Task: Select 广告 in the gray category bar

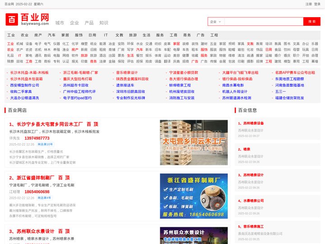Action: point(200,35)
